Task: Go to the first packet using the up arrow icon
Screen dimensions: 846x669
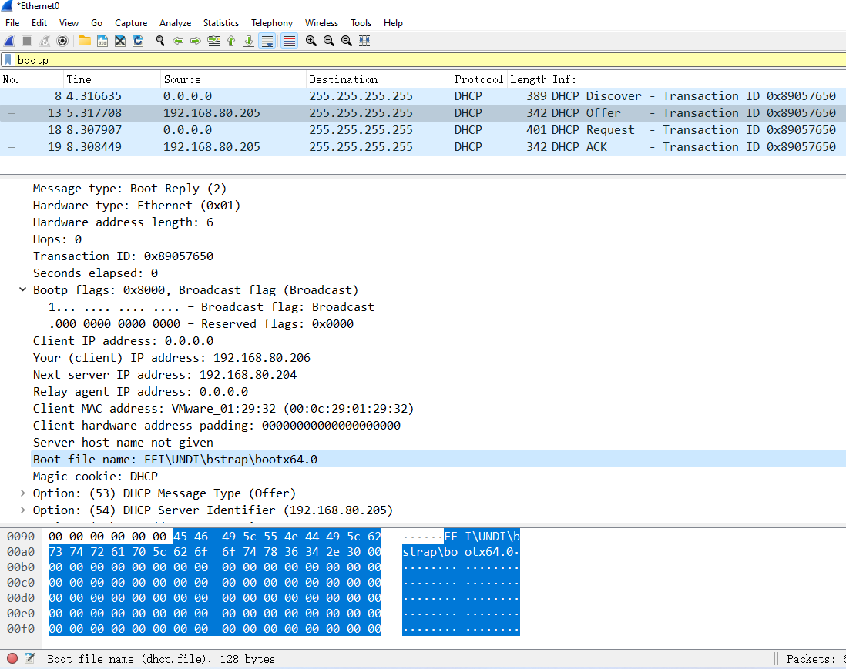Action: [x=231, y=41]
